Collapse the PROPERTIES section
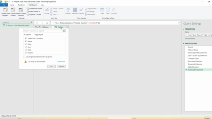212x119 pixels. [x=184, y=29]
